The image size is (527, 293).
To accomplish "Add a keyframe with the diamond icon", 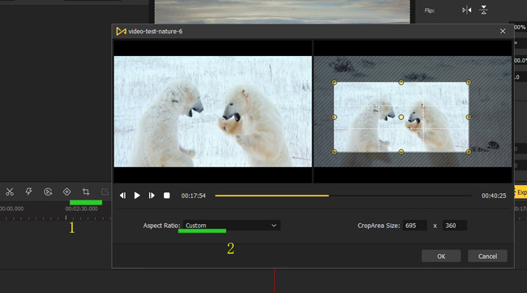I will [66, 192].
